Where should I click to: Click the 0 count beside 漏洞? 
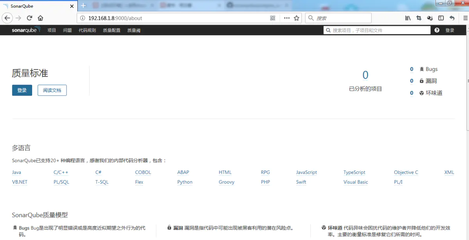[412, 81]
